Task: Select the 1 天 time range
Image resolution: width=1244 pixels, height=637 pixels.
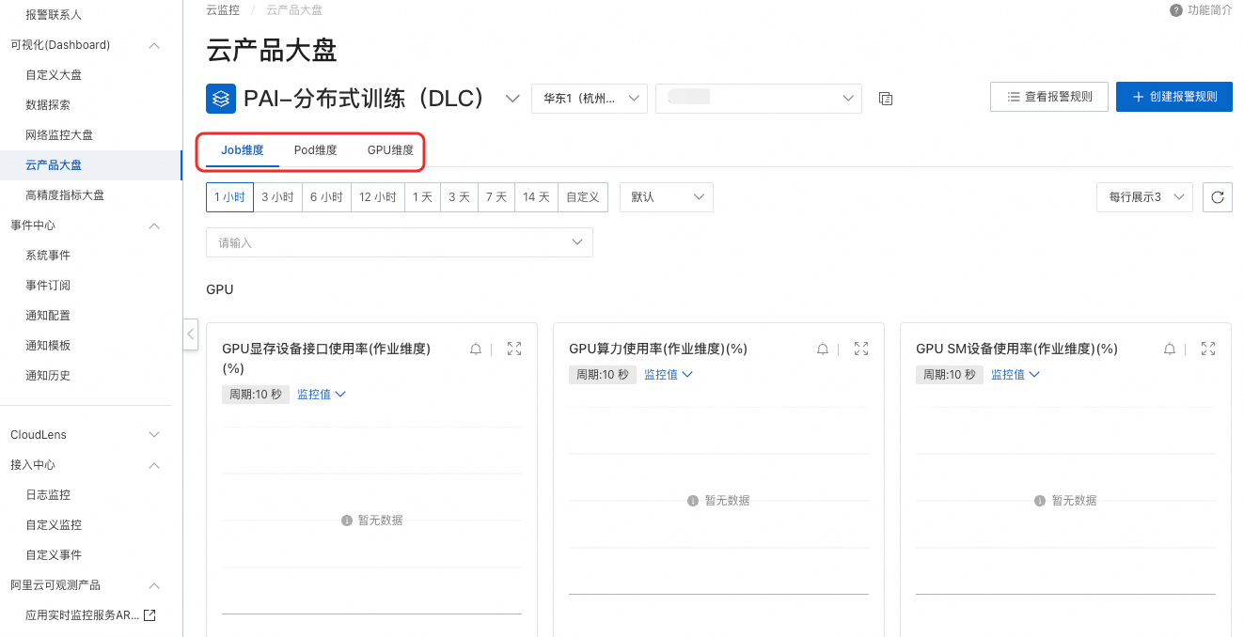Action: point(422,197)
